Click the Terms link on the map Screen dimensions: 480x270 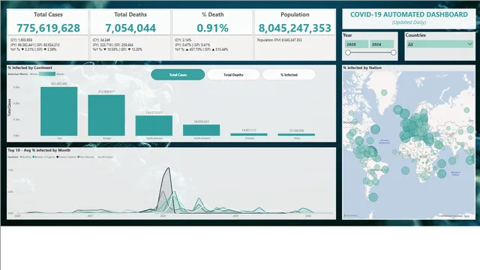(466, 216)
